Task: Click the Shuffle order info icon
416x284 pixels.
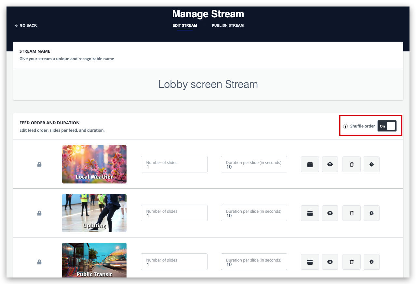Action: click(345, 126)
